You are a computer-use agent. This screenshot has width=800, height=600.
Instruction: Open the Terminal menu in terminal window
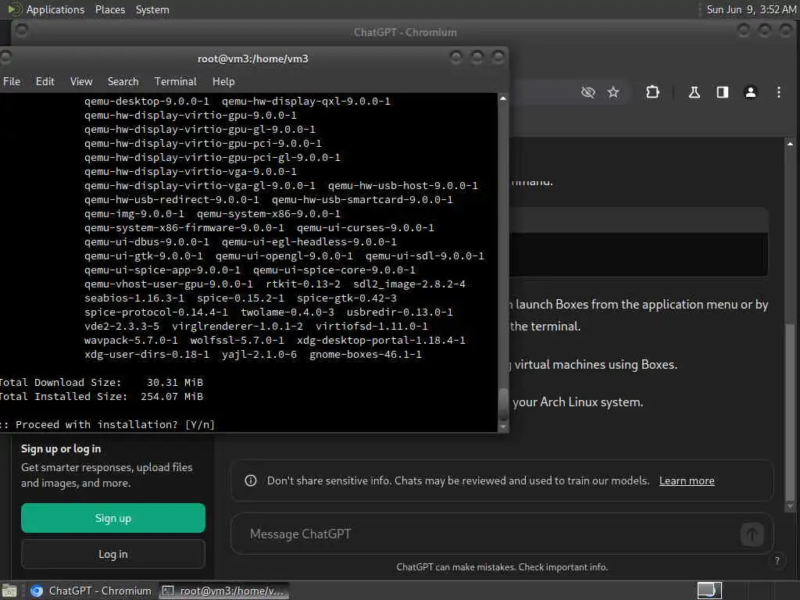tap(176, 81)
